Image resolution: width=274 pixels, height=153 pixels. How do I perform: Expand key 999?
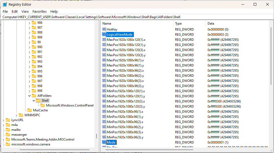tap(29, 91)
